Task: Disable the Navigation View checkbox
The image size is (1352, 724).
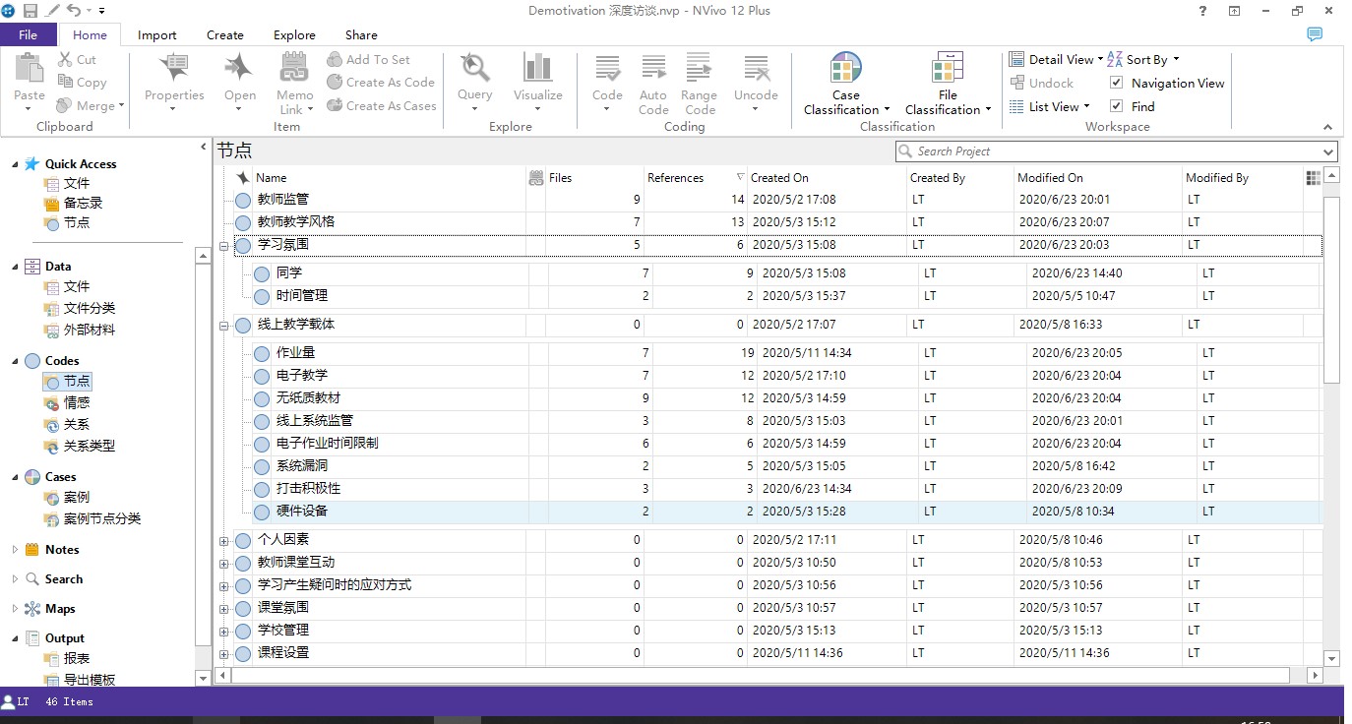Action: point(1117,83)
